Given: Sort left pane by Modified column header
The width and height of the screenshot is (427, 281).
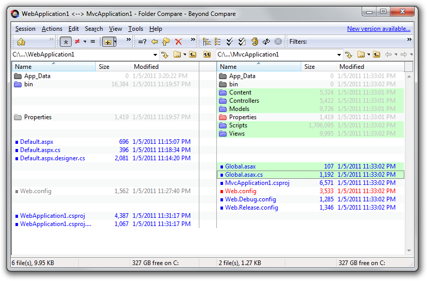Looking at the screenshot, I should tap(165, 67).
